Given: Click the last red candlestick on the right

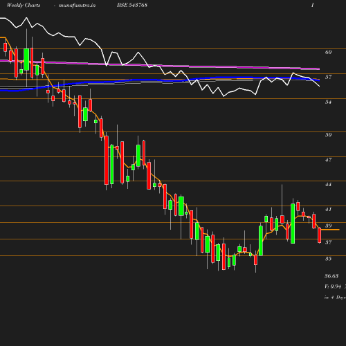Looking at the screenshot, I should point(320,235).
